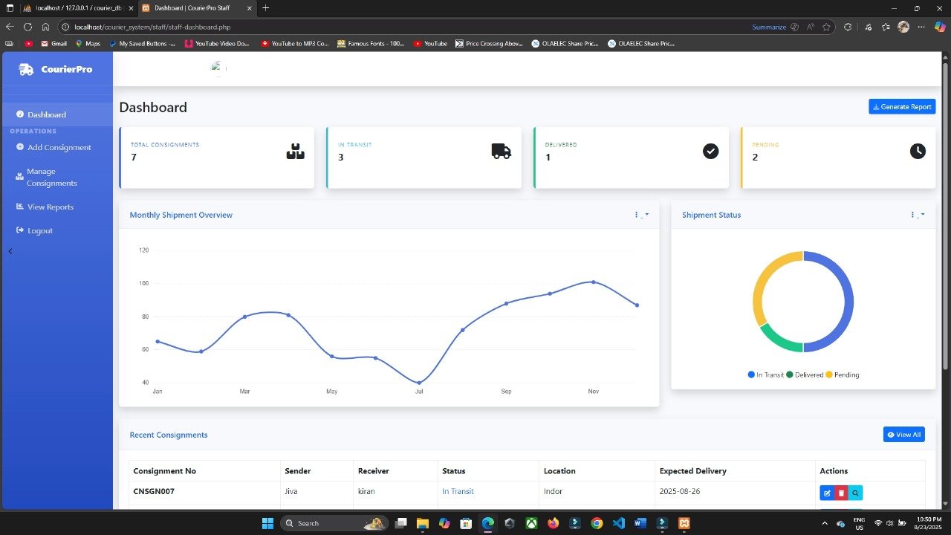Open Shipment Status card options dropdown

coord(918,215)
